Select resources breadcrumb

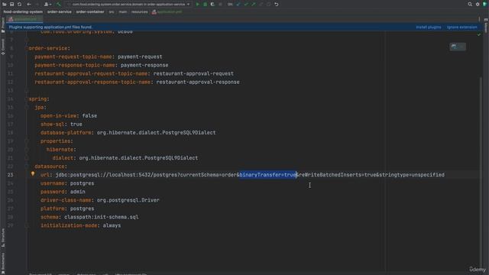139,12
